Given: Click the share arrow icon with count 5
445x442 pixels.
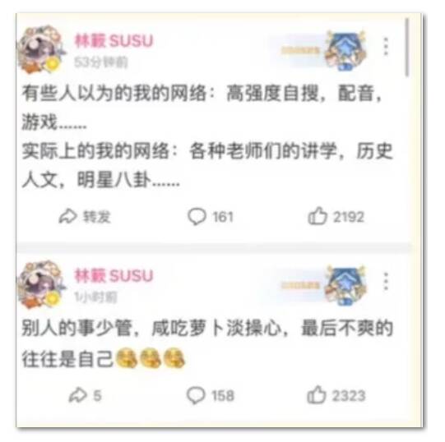Looking at the screenshot, I should (77, 395).
